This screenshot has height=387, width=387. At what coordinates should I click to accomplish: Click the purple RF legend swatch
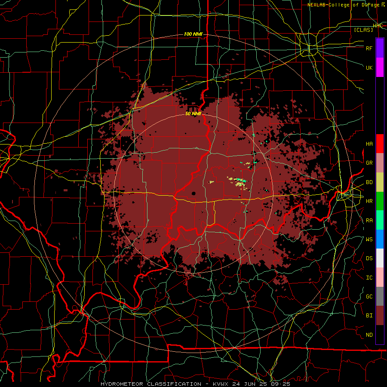tap(380, 48)
